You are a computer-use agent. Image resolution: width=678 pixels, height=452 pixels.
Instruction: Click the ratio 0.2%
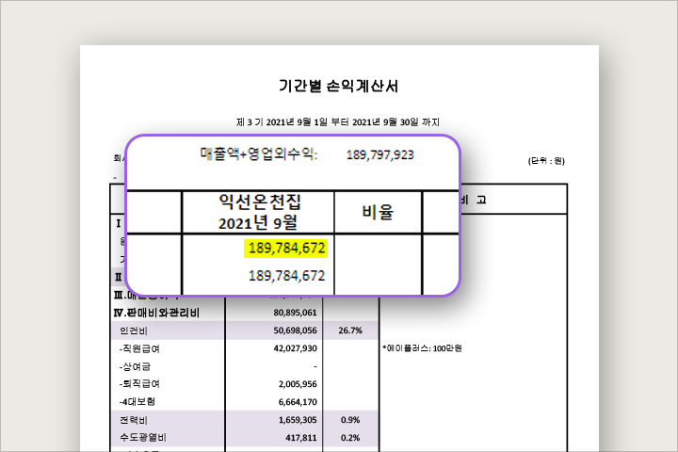(x=350, y=438)
